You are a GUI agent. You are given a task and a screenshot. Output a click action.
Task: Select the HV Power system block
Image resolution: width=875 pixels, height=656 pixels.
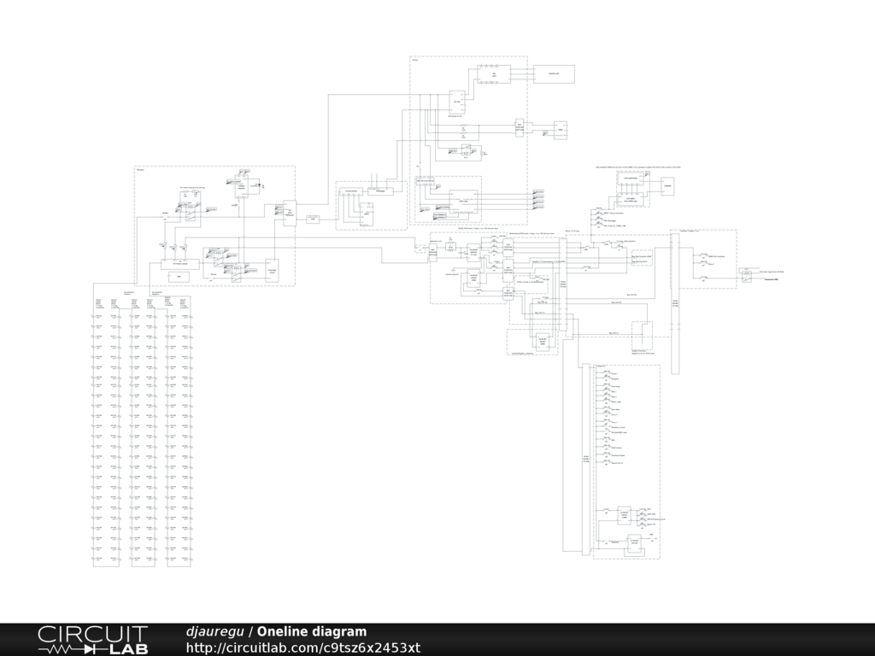[180, 264]
